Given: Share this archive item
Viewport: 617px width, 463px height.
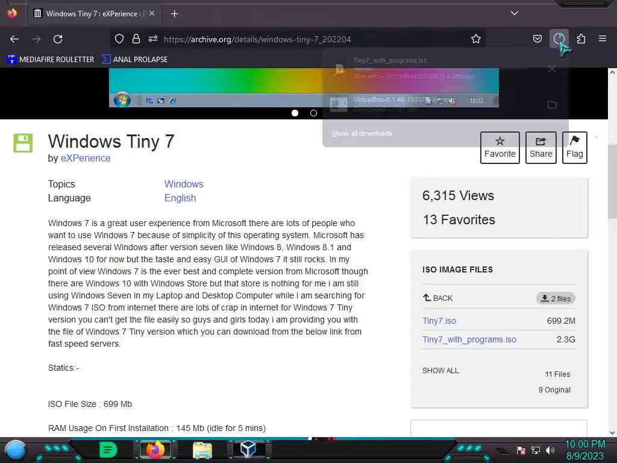Looking at the screenshot, I should pos(540,148).
